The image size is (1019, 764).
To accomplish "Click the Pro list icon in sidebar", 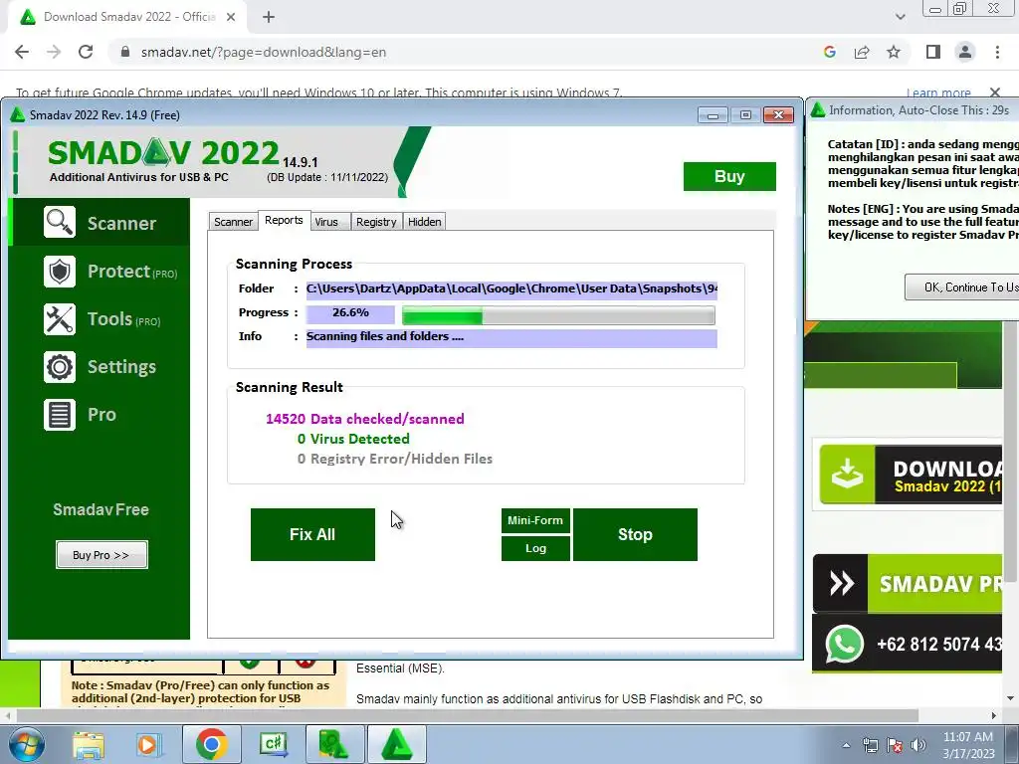I will tap(60, 415).
